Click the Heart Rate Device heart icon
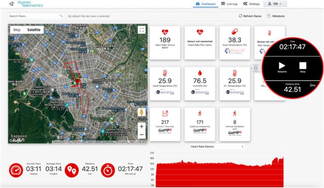The height and width of the screenshot is (188, 324). 165,33
